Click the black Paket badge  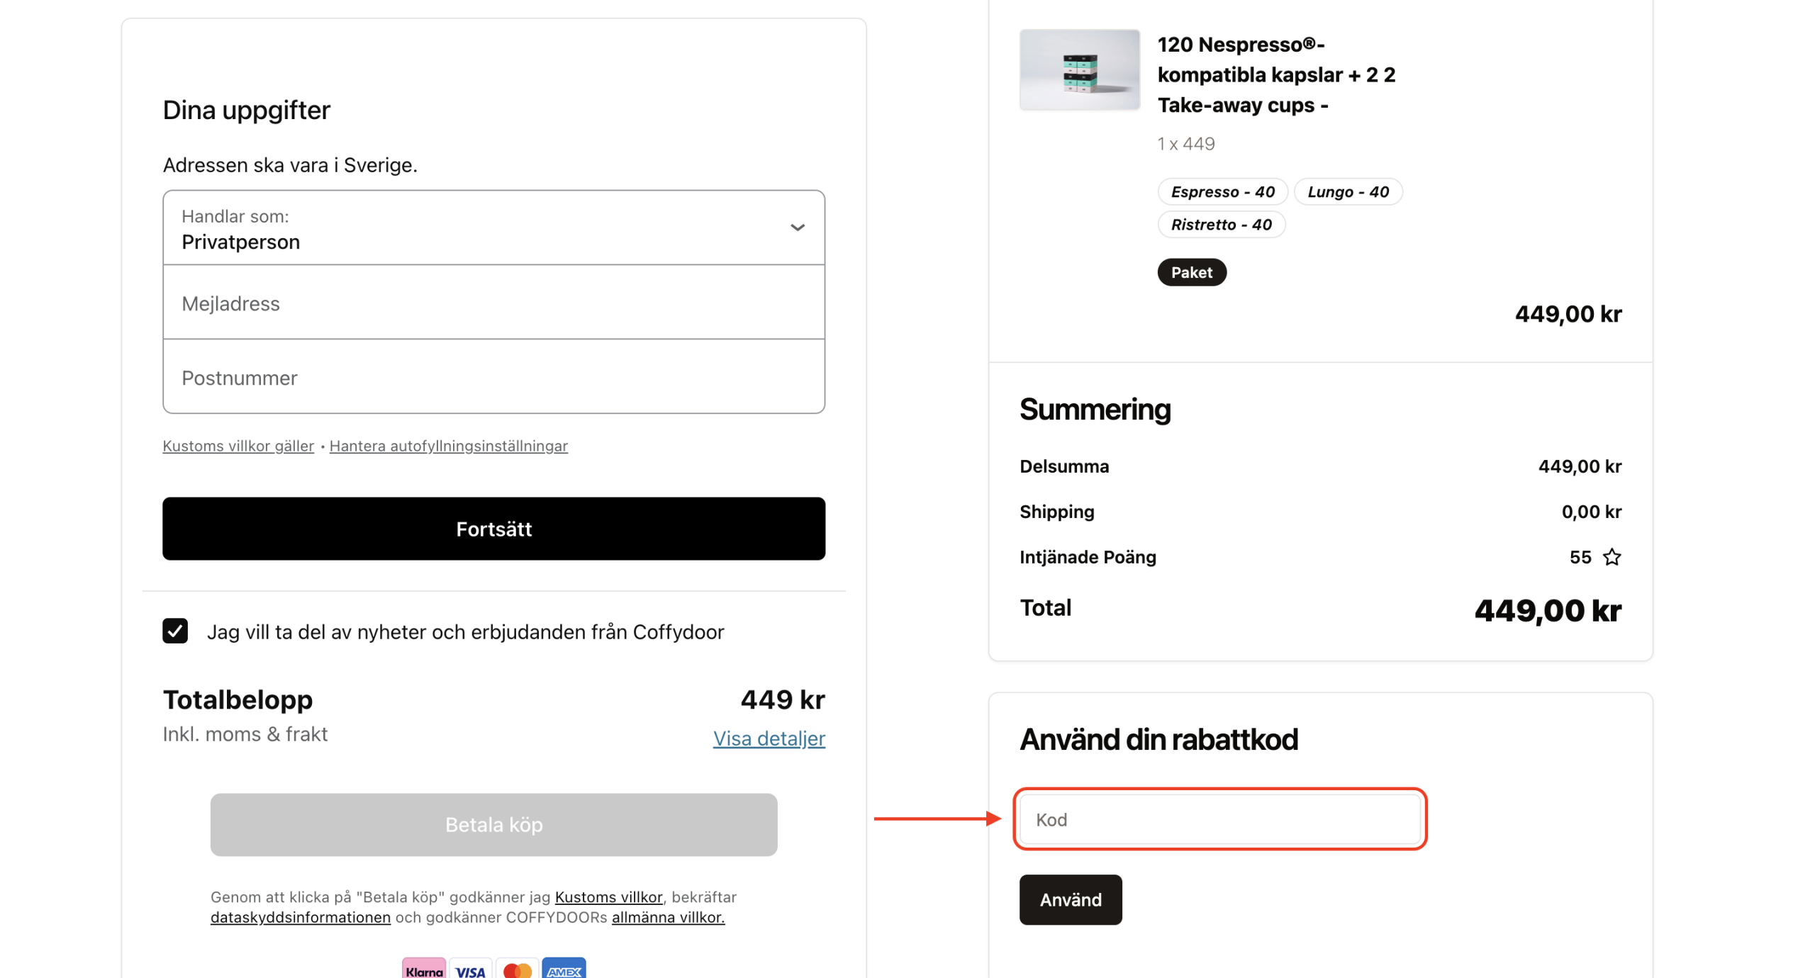[x=1191, y=272]
